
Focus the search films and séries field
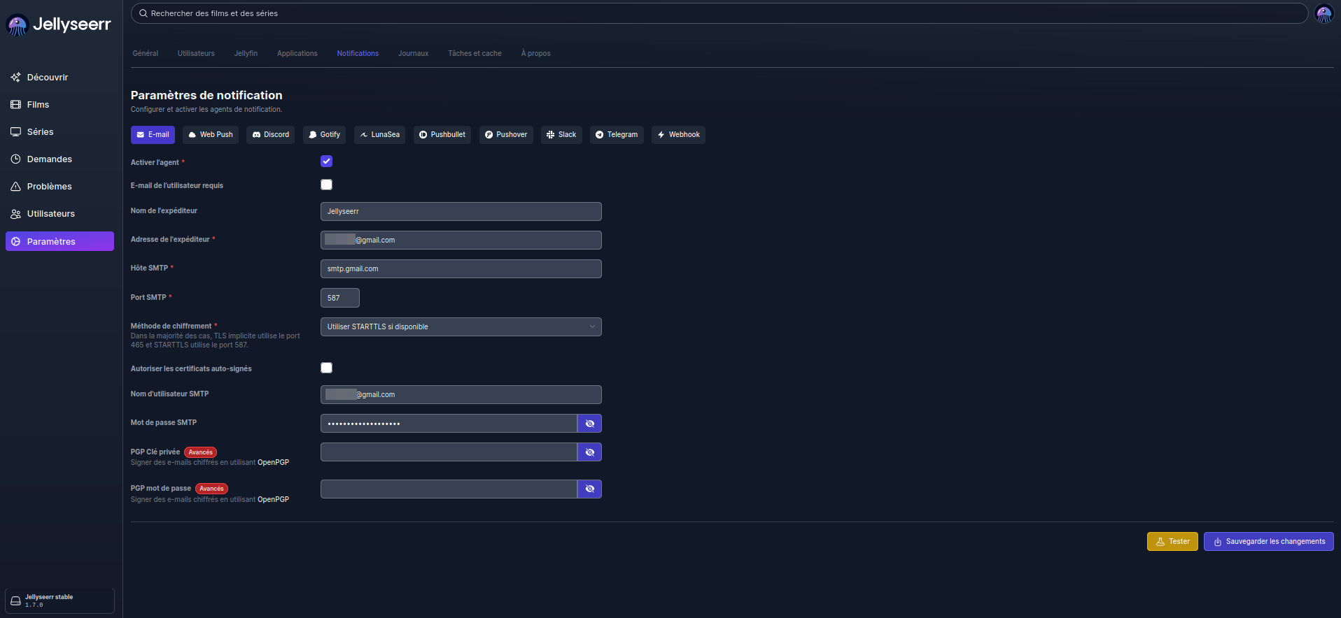(x=719, y=13)
